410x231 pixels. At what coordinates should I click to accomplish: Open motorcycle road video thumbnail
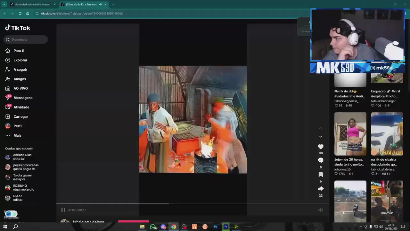pos(350,201)
